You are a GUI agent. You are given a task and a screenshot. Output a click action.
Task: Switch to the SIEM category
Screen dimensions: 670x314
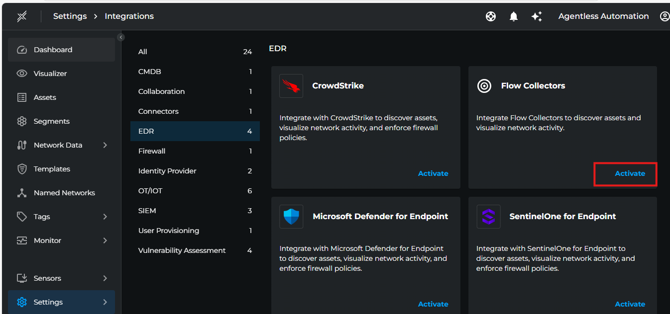pyautogui.click(x=147, y=210)
